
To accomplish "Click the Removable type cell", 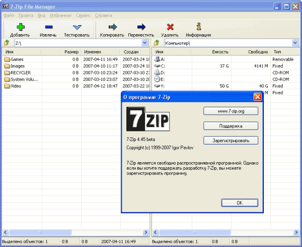I will pos(283,59).
